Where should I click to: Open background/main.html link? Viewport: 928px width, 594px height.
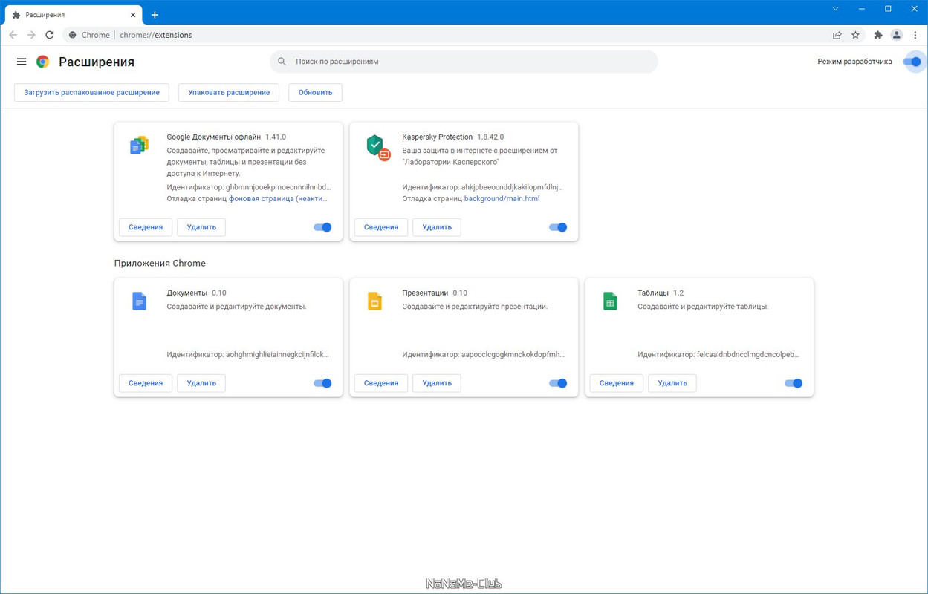point(502,199)
